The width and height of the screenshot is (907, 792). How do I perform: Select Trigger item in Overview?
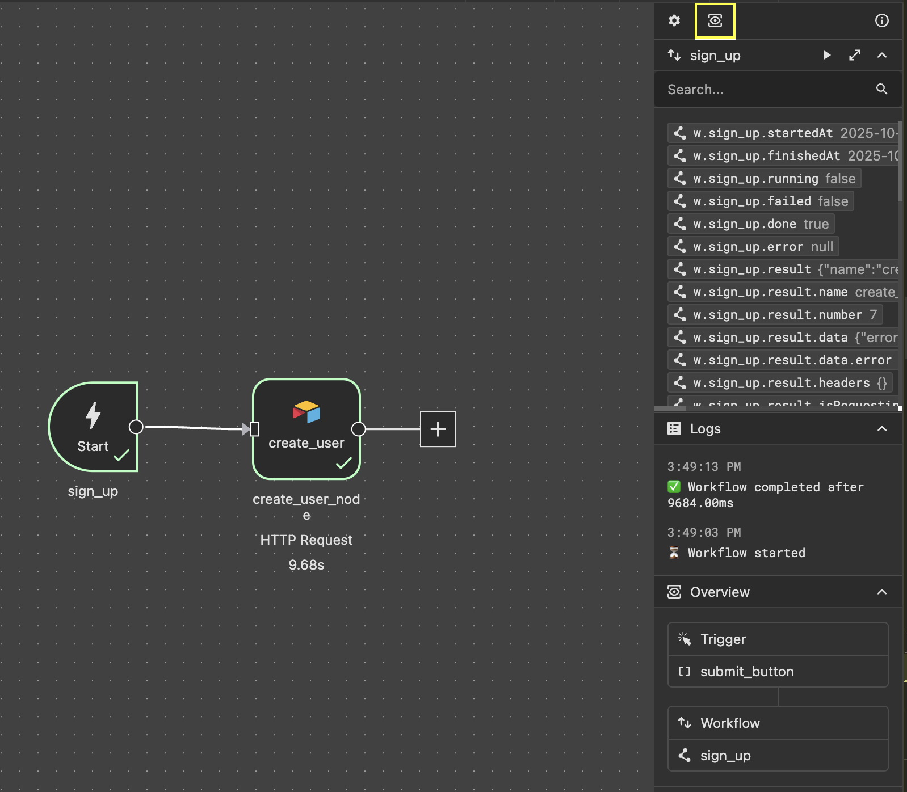coord(778,639)
